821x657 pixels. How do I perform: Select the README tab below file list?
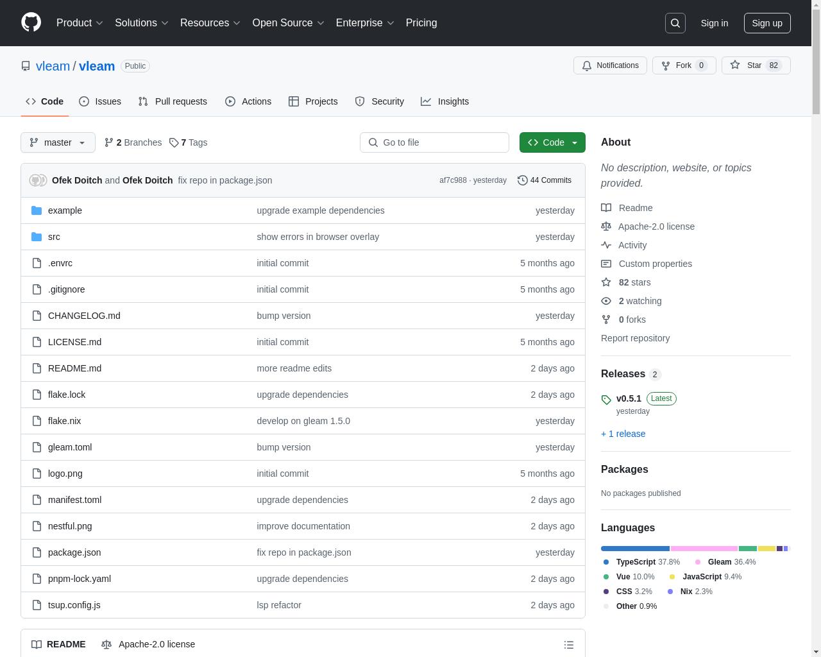click(x=58, y=644)
